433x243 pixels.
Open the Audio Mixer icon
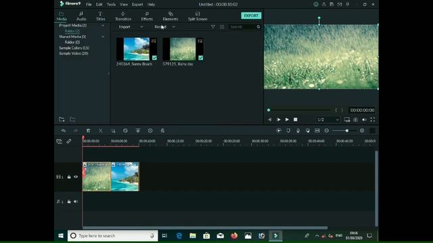coord(308,130)
